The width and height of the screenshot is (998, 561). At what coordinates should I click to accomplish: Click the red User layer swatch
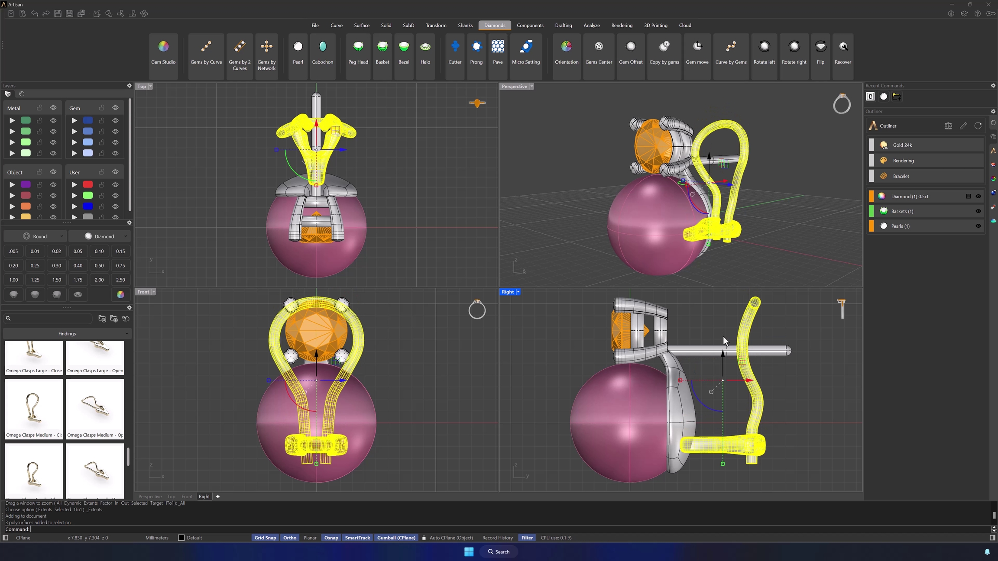click(87, 184)
